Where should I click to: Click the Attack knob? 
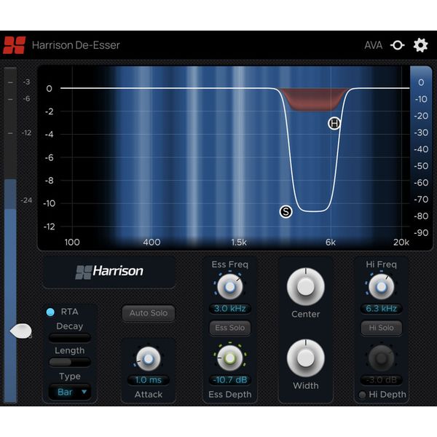tap(149, 359)
